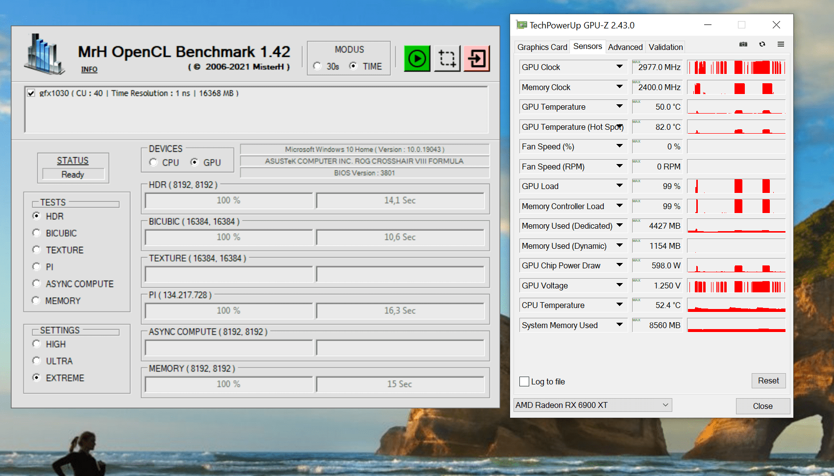The height and width of the screenshot is (476, 834).
Task: Choose CPU as the device
Action: [x=153, y=162]
